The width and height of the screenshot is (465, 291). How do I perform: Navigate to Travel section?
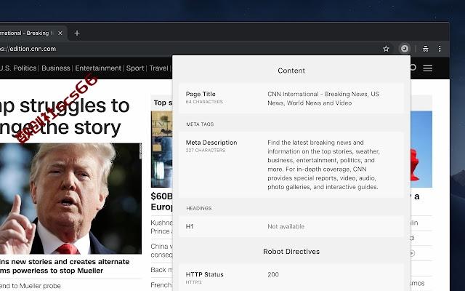158,68
